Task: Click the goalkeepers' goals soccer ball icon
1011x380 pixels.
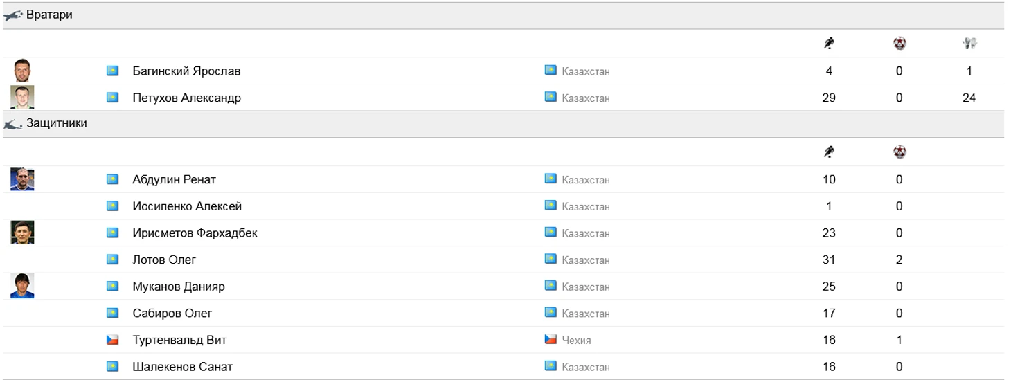Action: pyautogui.click(x=900, y=44)
